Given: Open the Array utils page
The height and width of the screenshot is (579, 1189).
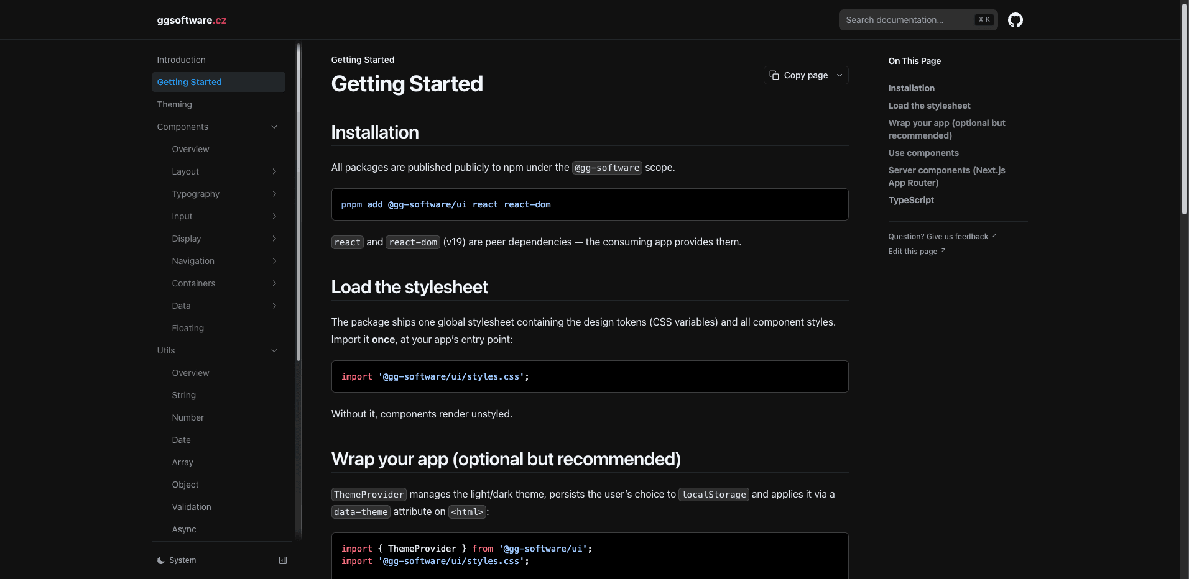Looking at the screenshot, I should [226, 462].
